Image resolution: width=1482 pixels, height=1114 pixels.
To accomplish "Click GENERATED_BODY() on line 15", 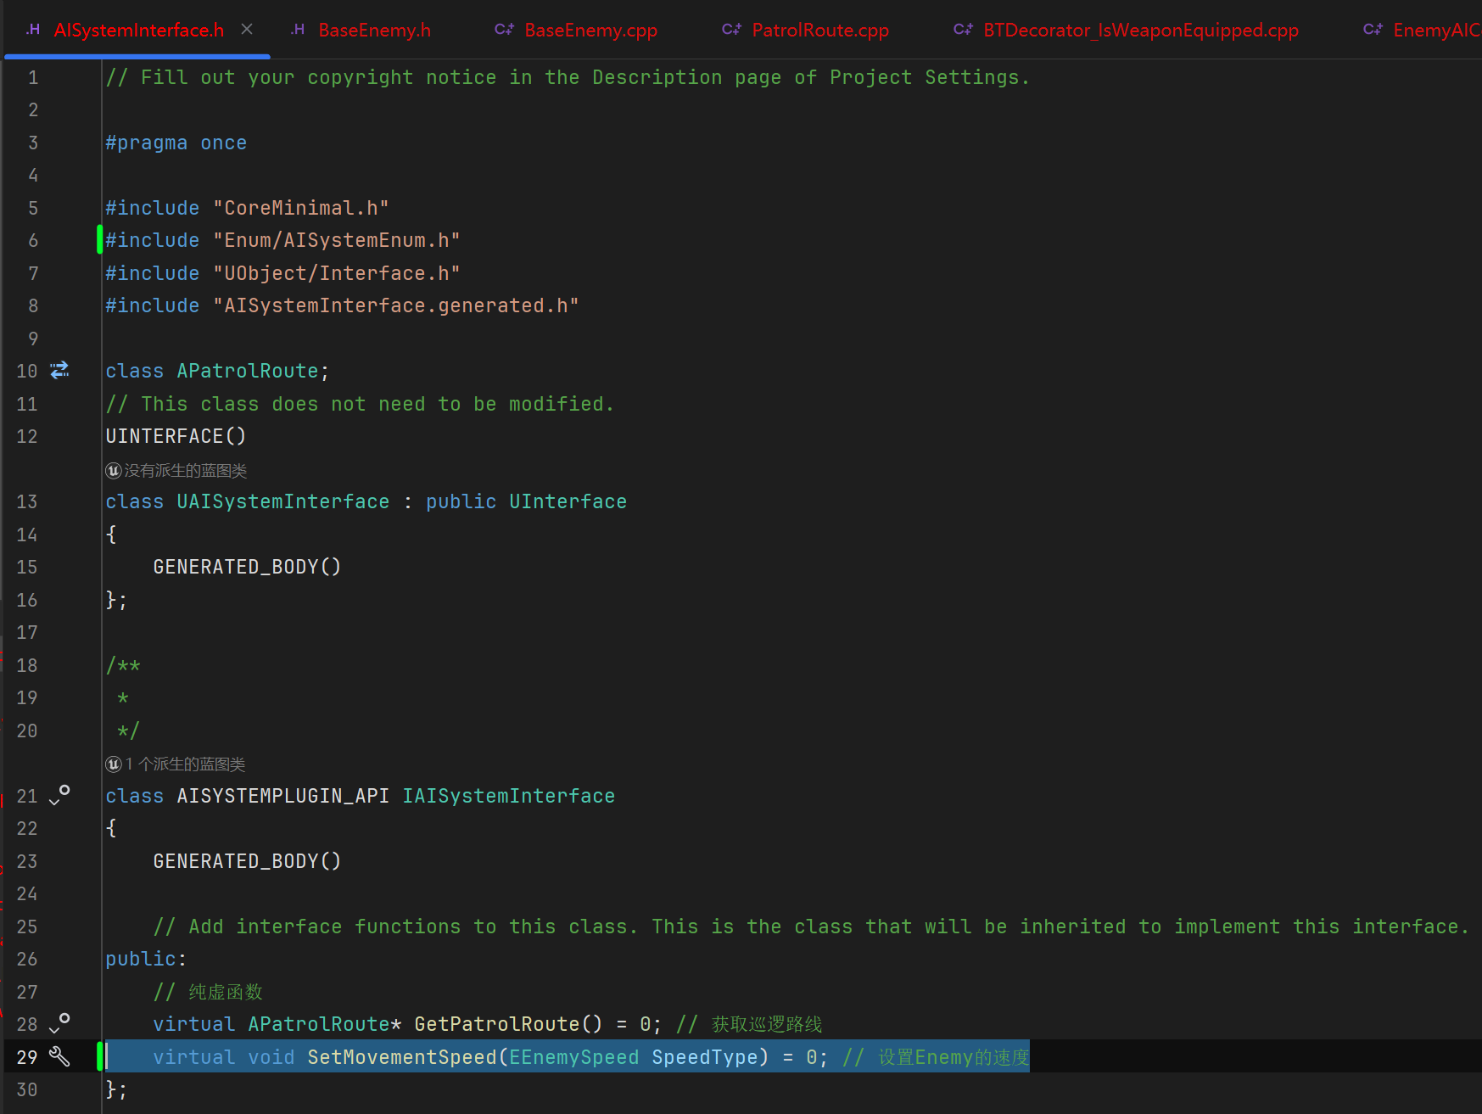I will pyautogui.click(x=247, y=567).
